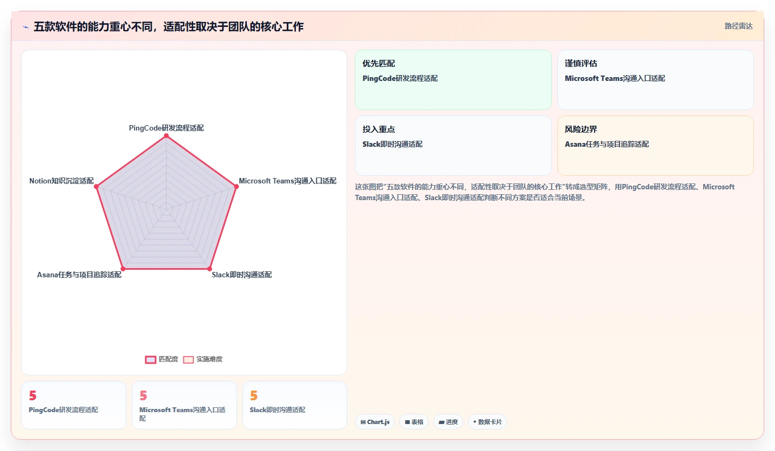Image resolution: width=775 pixels, height=451 pixels.
Task: Open the 优先匹配 card
Action: click(x=453, y=80)
